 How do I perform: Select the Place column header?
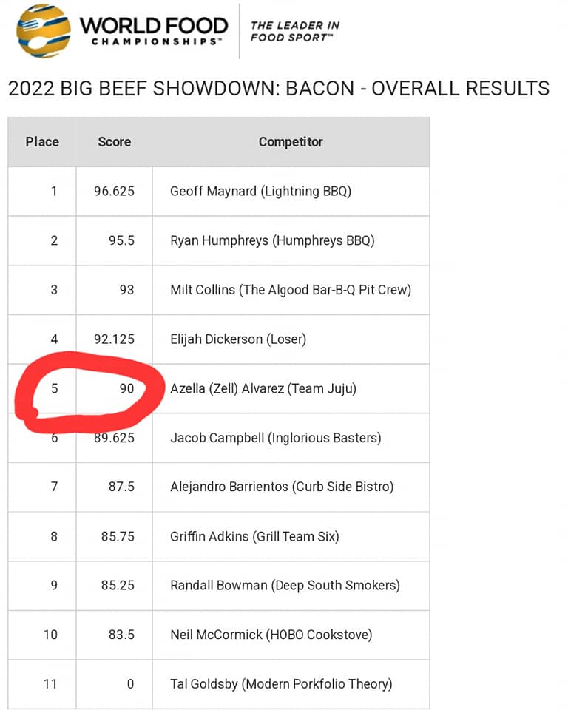pyautogui.click(x=42, y=142)
